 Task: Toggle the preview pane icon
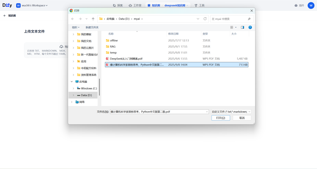(242, 27)
